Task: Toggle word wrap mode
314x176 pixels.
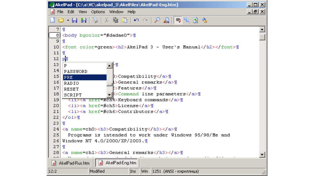Action: point(178,20)
